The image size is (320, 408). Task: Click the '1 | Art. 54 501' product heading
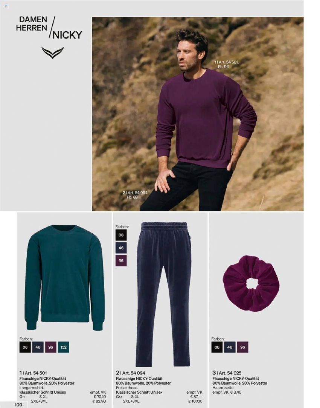click(33, 373)
